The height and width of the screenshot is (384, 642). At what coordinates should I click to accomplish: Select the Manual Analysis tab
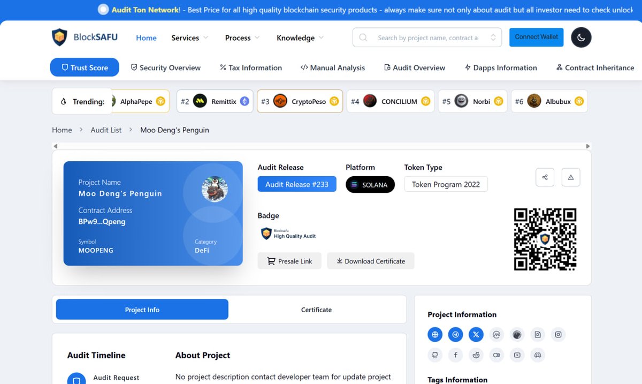click(x=333, y=67)
